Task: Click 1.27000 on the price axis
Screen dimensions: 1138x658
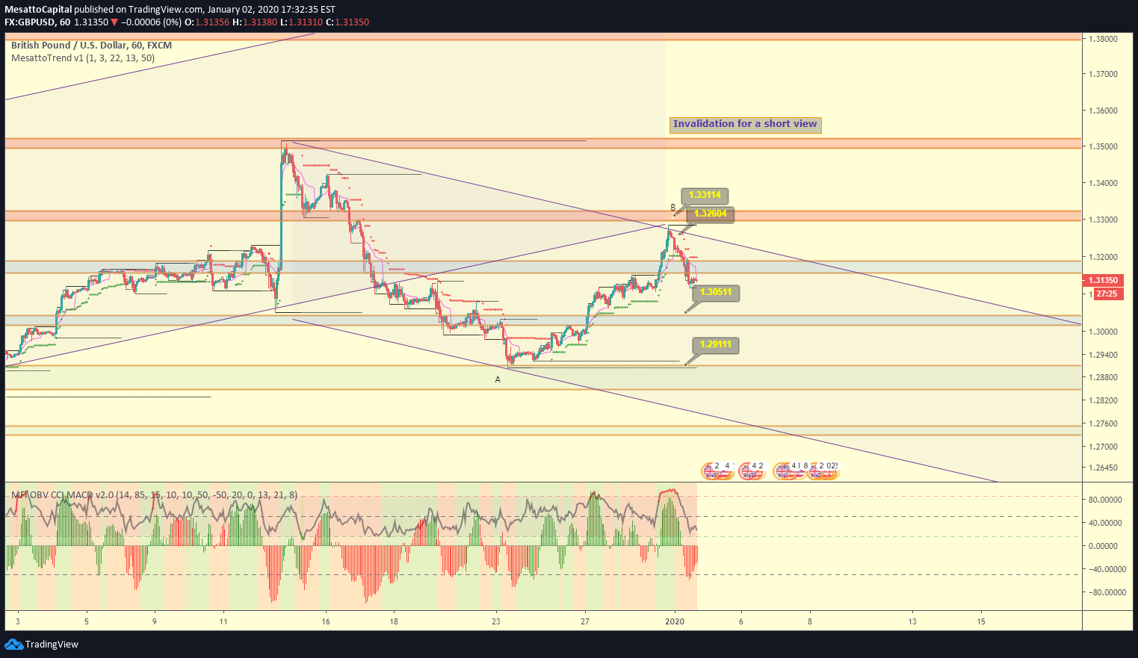Action: click(x=1103, y=447)
